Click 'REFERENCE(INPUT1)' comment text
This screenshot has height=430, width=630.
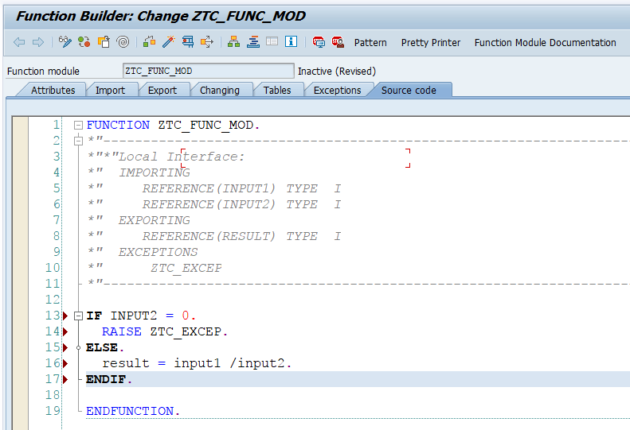coord(209,188)
